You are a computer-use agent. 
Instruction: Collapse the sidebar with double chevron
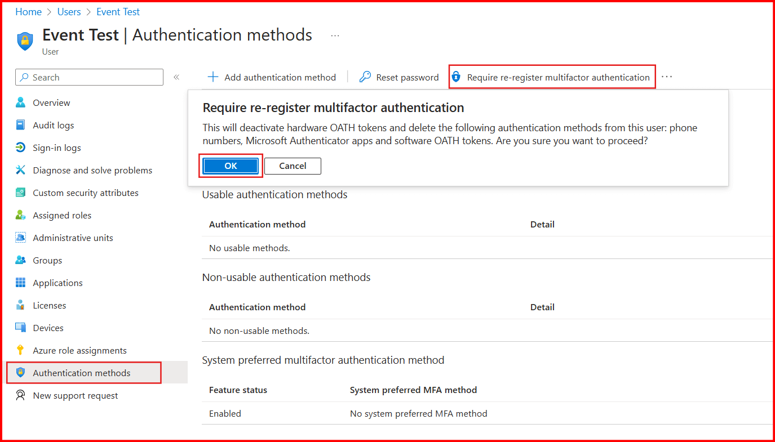[176, 77]
